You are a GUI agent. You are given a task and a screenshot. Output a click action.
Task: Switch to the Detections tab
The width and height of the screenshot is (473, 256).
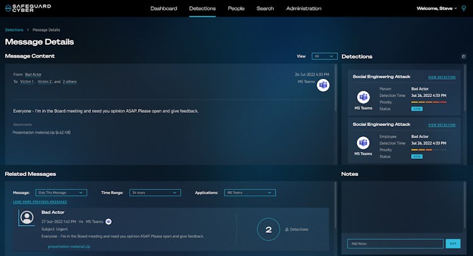[x=202, y=8]
